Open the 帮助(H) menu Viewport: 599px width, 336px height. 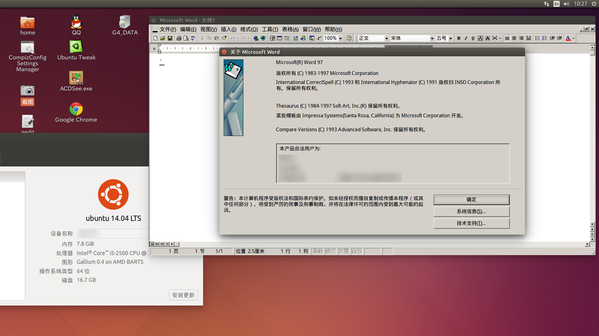point(333,29)
